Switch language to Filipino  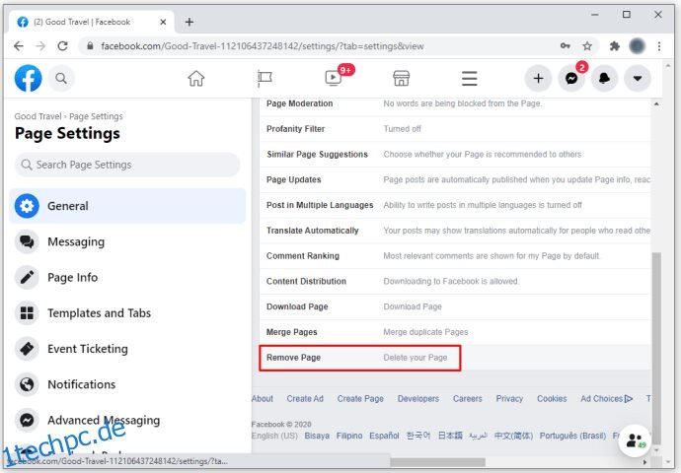point(349,436)
